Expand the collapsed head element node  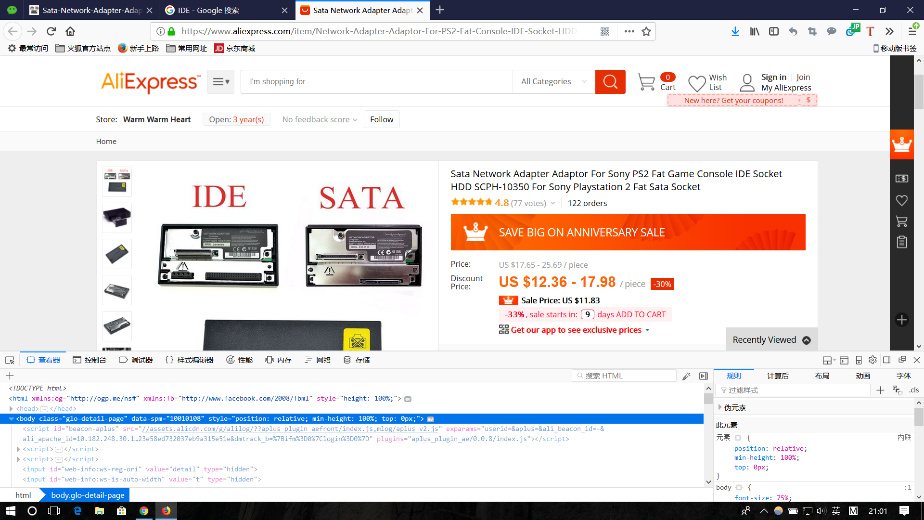11,409
